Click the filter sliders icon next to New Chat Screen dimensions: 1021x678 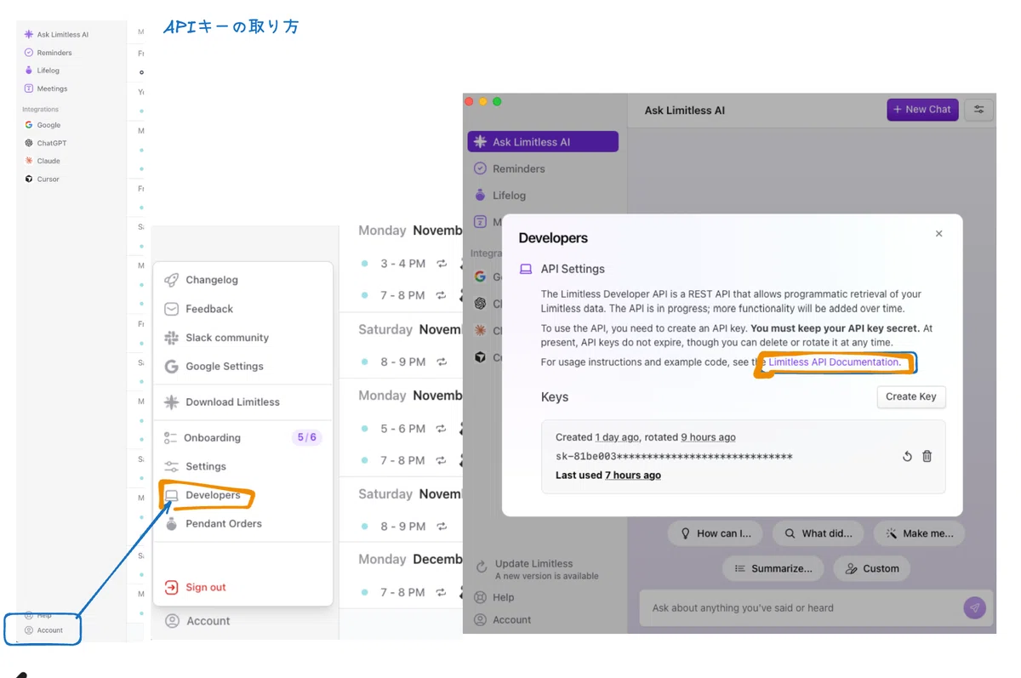pyautogui.click(x=979, y=110)
